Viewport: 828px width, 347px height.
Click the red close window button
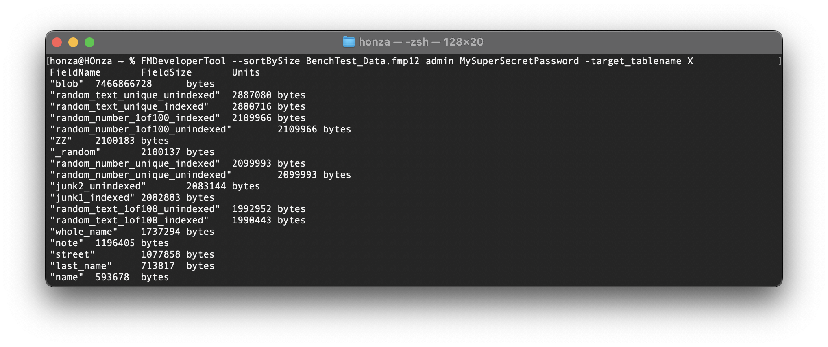[57, 42]
